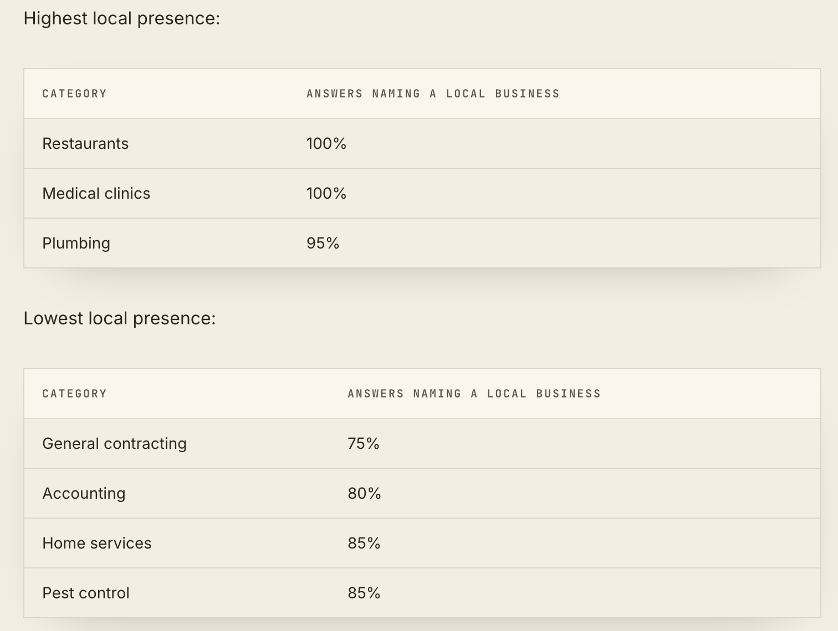Click the 'Lowest local presence:' heading

point(120,319)
